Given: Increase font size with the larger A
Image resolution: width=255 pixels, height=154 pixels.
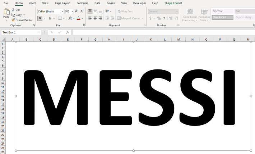Looking at the screenshot, I should (76, 11).
